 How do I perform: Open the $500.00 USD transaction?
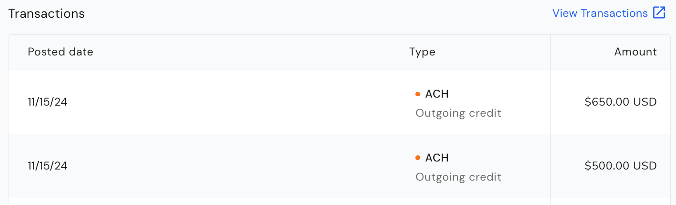coord(621,166)
